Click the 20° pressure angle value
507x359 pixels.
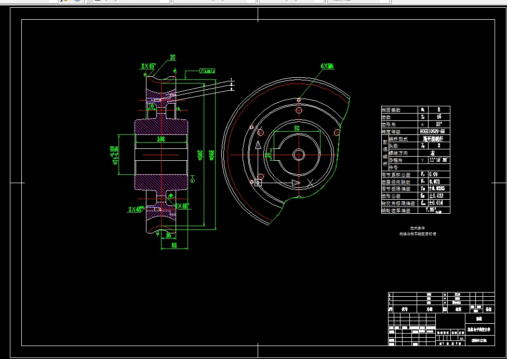coord(439,124)
